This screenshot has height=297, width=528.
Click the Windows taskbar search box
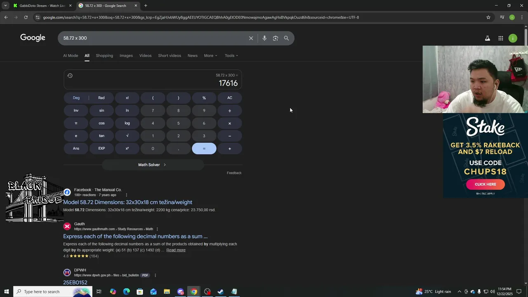point(53,292)
